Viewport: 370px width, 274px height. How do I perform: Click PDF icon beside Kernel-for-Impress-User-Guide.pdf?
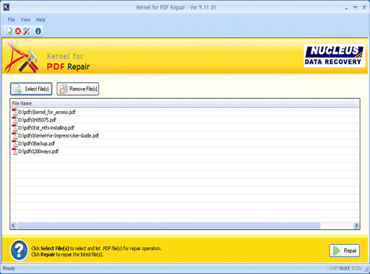coord(15,136)
